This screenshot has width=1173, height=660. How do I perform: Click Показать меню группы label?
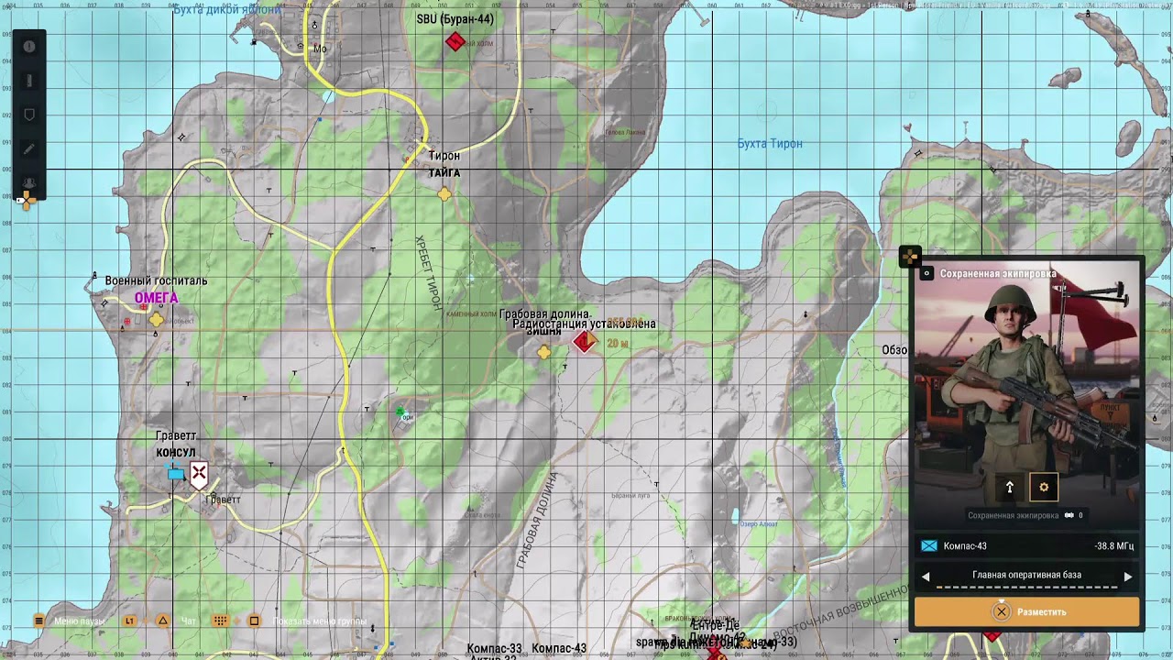click(319, 621)
